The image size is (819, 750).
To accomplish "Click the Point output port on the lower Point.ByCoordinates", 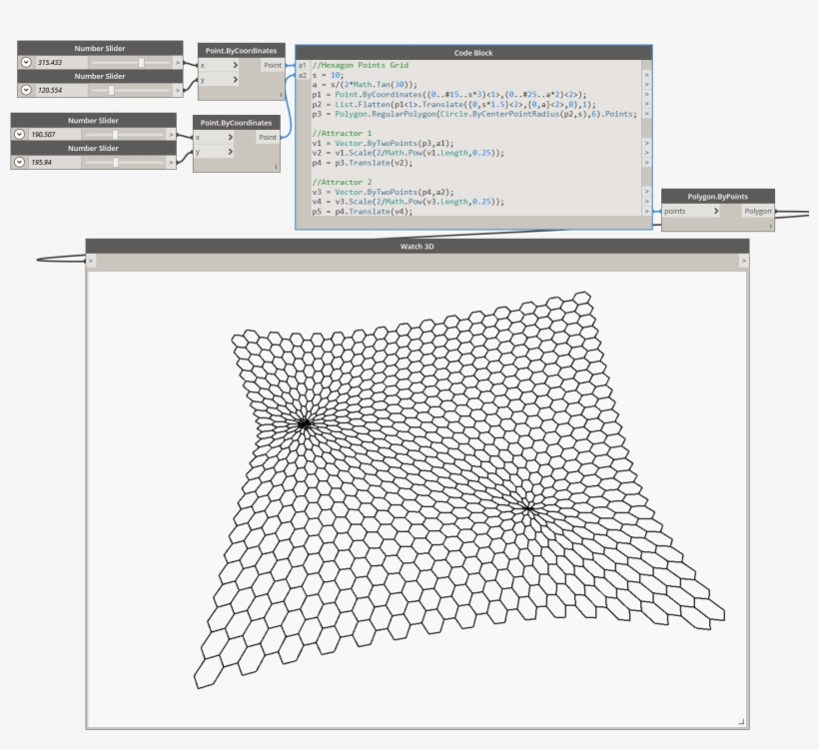I will click(269, 138).
